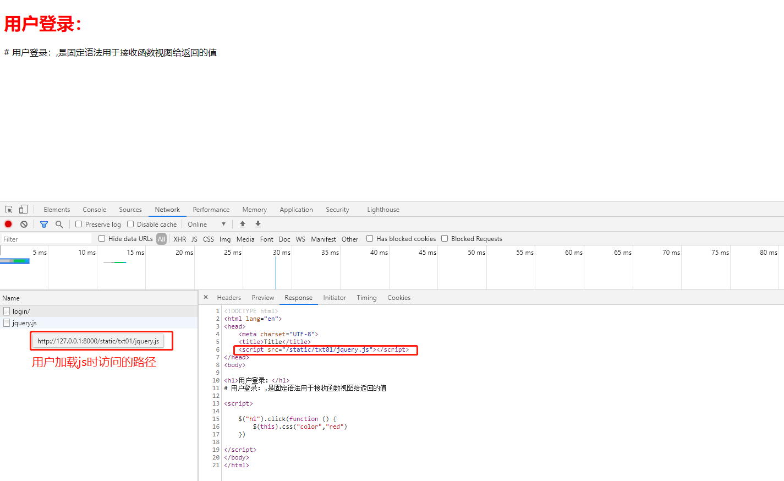Filter requests by Media
This screenshot has width=784, height=481.
(x=245, y=239)
